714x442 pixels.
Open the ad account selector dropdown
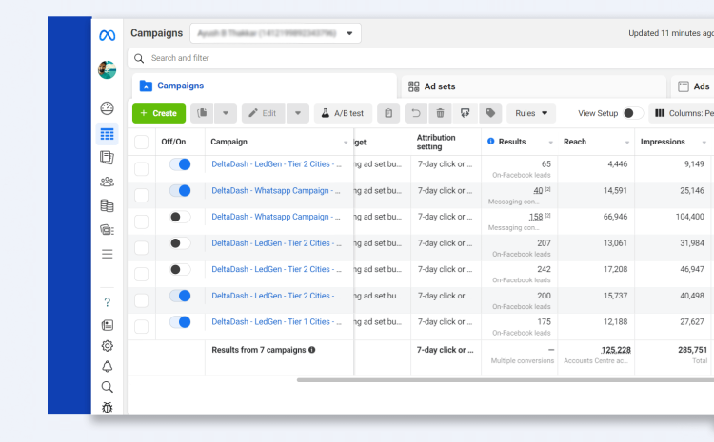point(275,34)
